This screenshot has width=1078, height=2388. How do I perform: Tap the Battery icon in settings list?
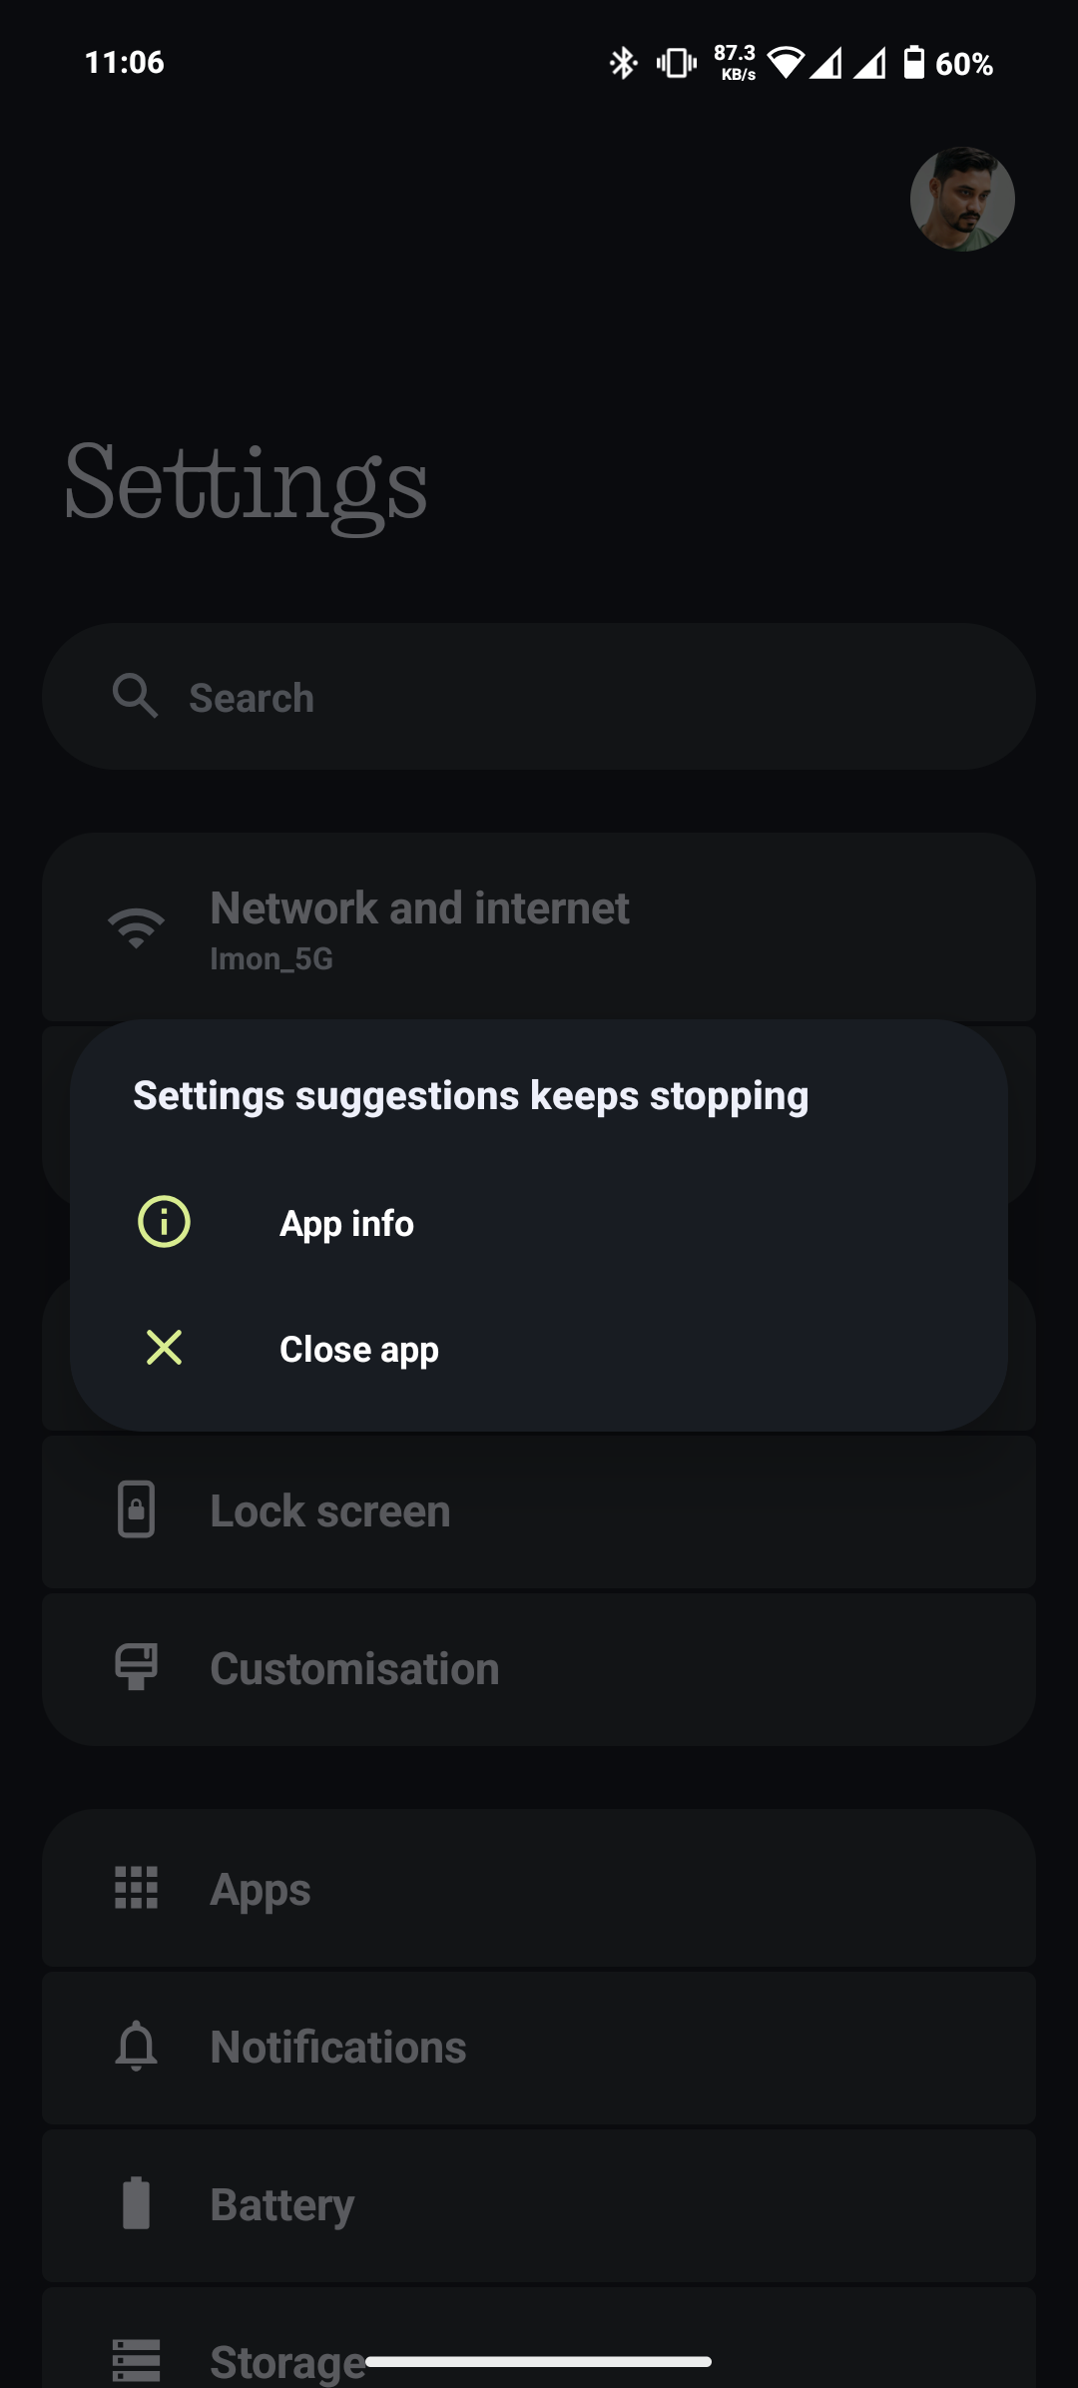point(137,2203)
